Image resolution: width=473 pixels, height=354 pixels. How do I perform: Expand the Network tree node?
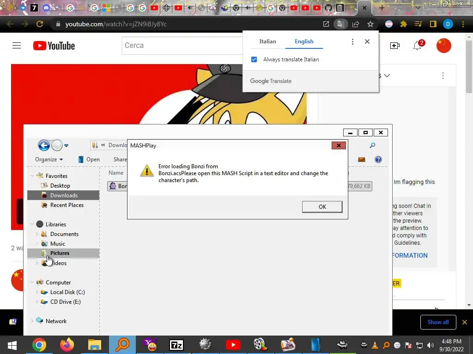pos(32,321)
